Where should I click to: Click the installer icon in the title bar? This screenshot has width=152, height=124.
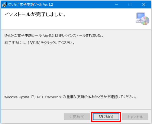4,5
